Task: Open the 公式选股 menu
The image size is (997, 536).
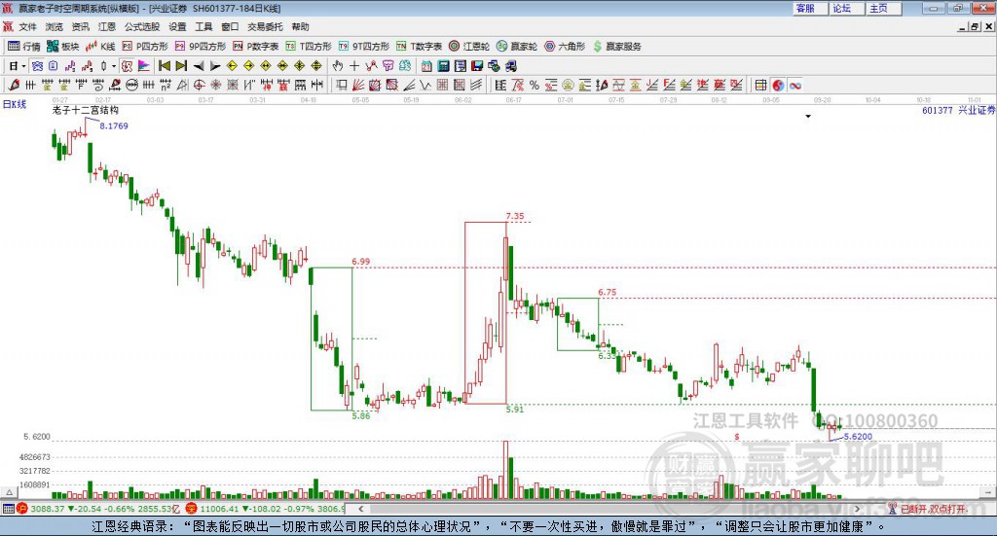Action: (142, 26)
